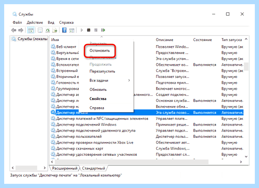The width and height of the screenshot is (259, 188).
Task: Click the services list horizontal scroll right arrow
Action: pos(241,162)
